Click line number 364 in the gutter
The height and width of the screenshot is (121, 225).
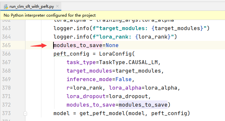coord(7,37)
